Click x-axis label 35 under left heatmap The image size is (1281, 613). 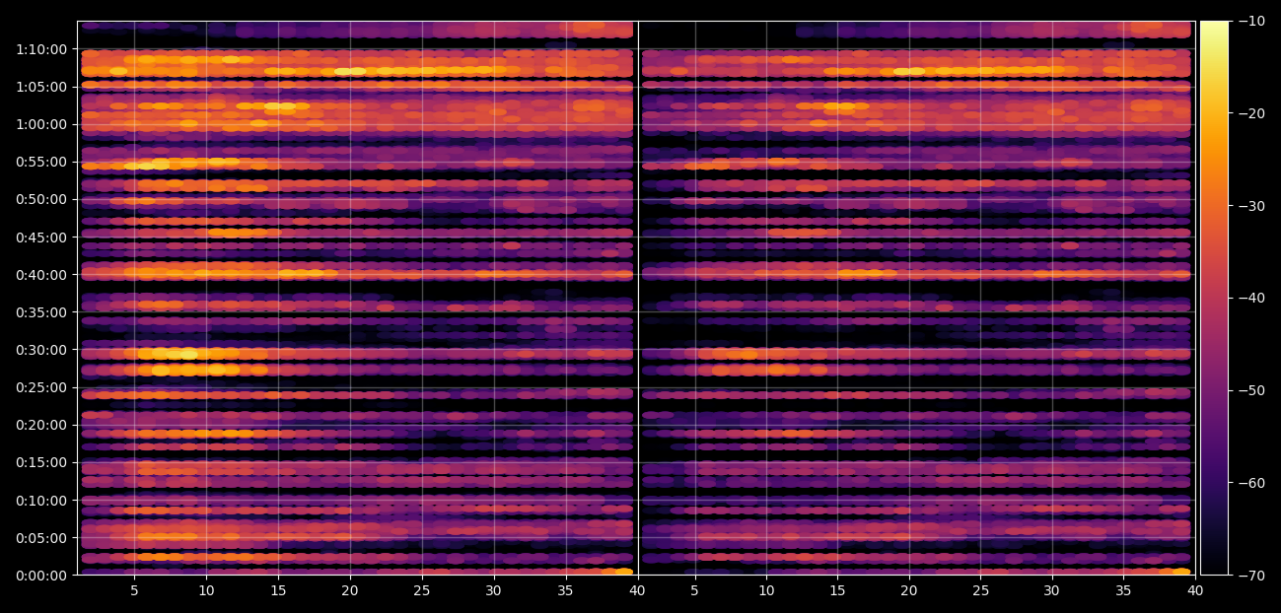pyautogui.click(x=565, y=591)
